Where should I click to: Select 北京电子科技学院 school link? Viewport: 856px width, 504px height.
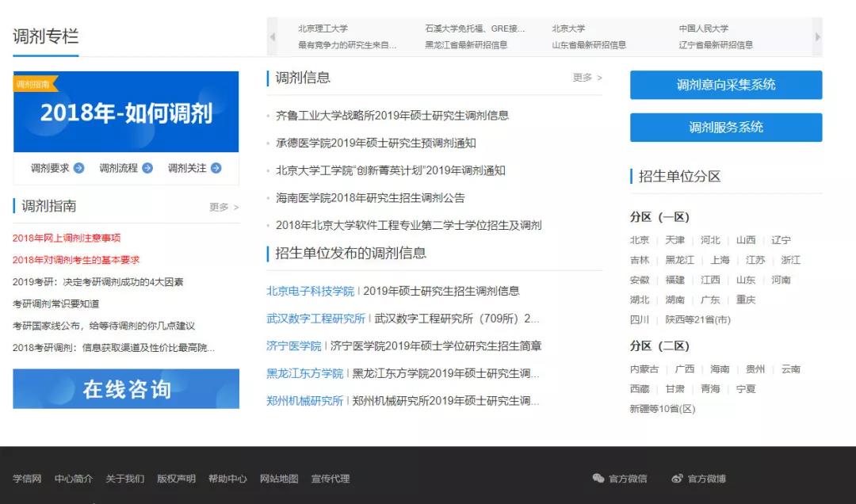point(310,291)
